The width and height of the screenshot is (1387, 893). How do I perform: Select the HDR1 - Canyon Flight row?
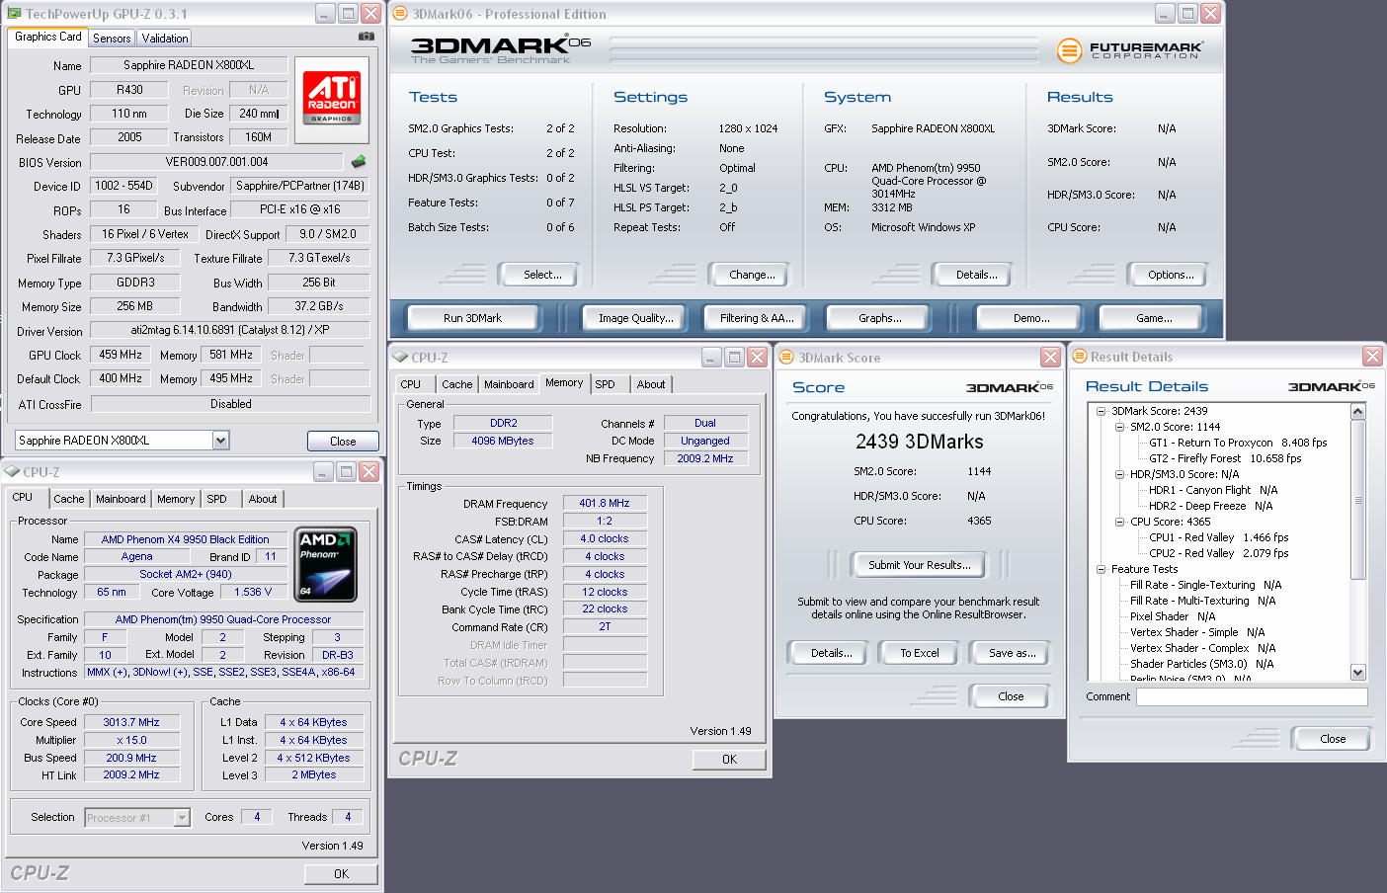click(x=1213, y=490)
